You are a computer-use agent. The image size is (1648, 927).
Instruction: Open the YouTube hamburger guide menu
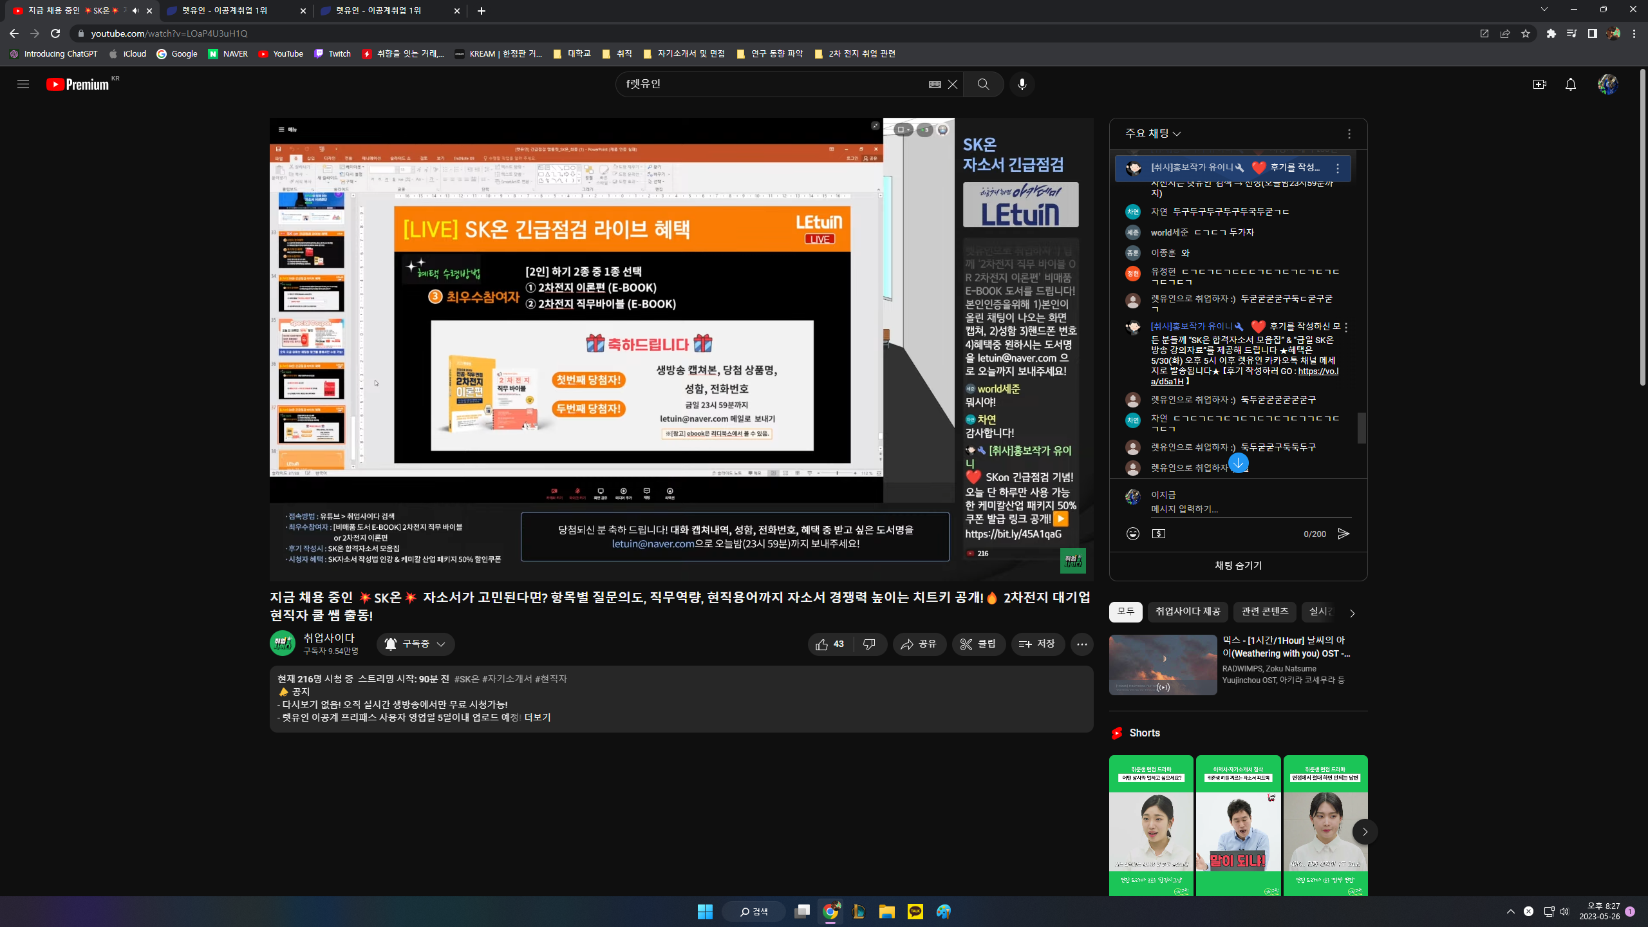coord(23,84)
